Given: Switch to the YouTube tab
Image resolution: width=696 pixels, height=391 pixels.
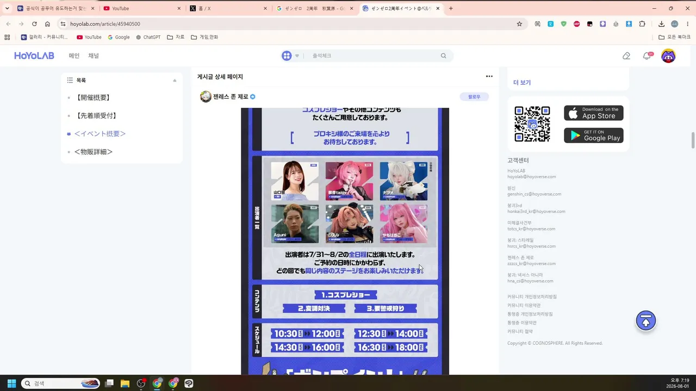Looking at the screenshot, I should coord(142,9).
